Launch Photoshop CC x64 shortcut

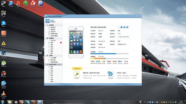click(3, 55)
